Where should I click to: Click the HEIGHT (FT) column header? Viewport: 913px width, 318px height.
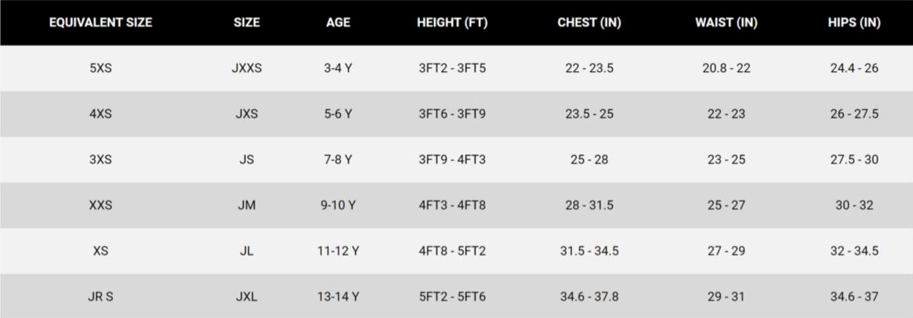452,23
